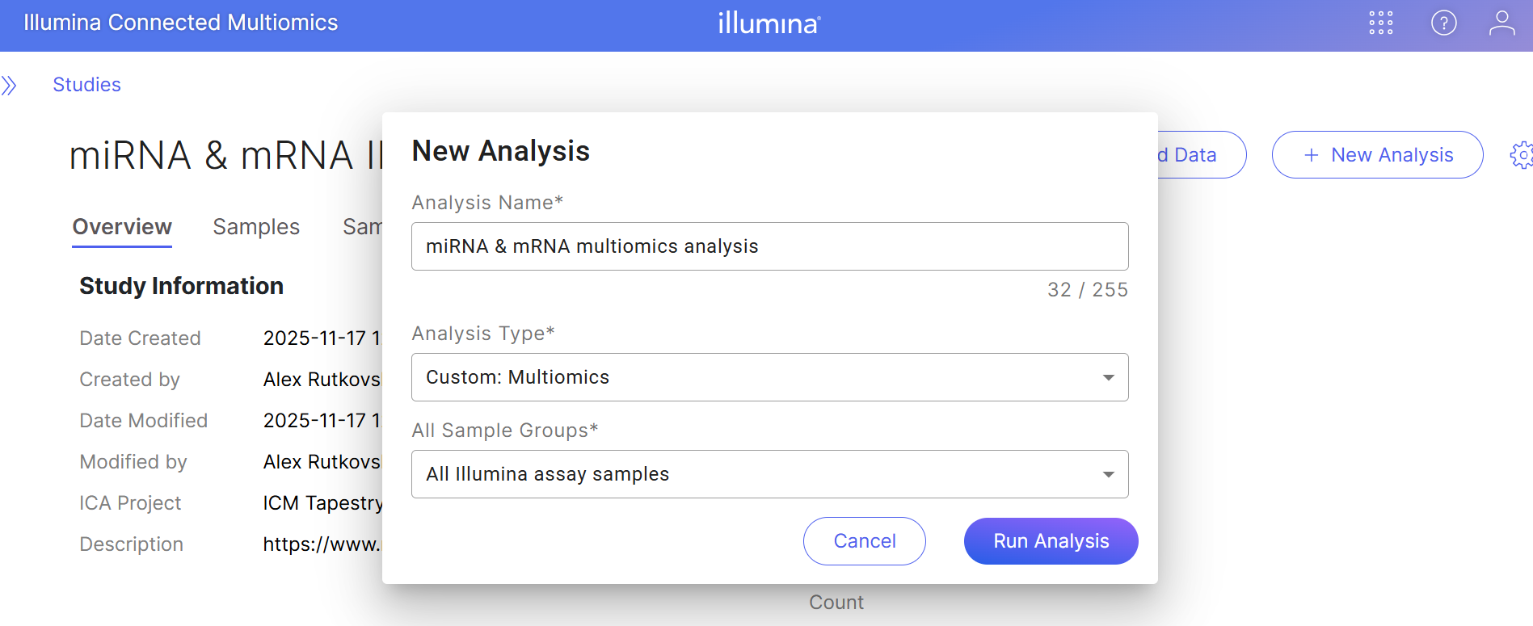Expand the All Sample Groups dropdown arrow

[1108, 474]
